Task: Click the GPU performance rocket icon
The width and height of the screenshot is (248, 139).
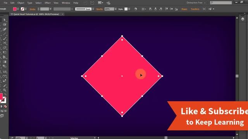Action: 108,3
